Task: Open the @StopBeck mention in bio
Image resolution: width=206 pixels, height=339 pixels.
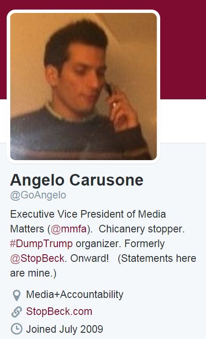Action: (37, 258)
